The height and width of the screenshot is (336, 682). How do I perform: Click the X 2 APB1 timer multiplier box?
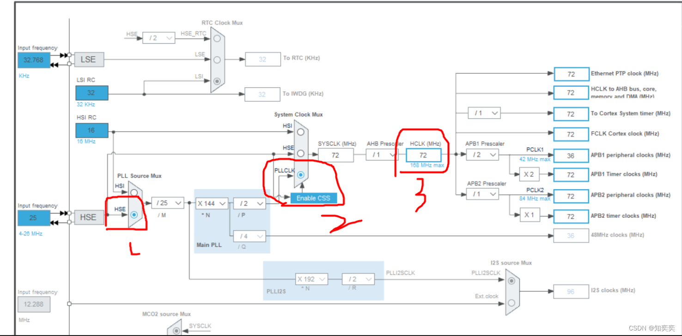click(x=530, y=174)
